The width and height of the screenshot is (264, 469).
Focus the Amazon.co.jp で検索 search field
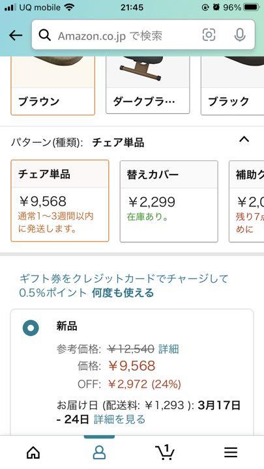126,36
